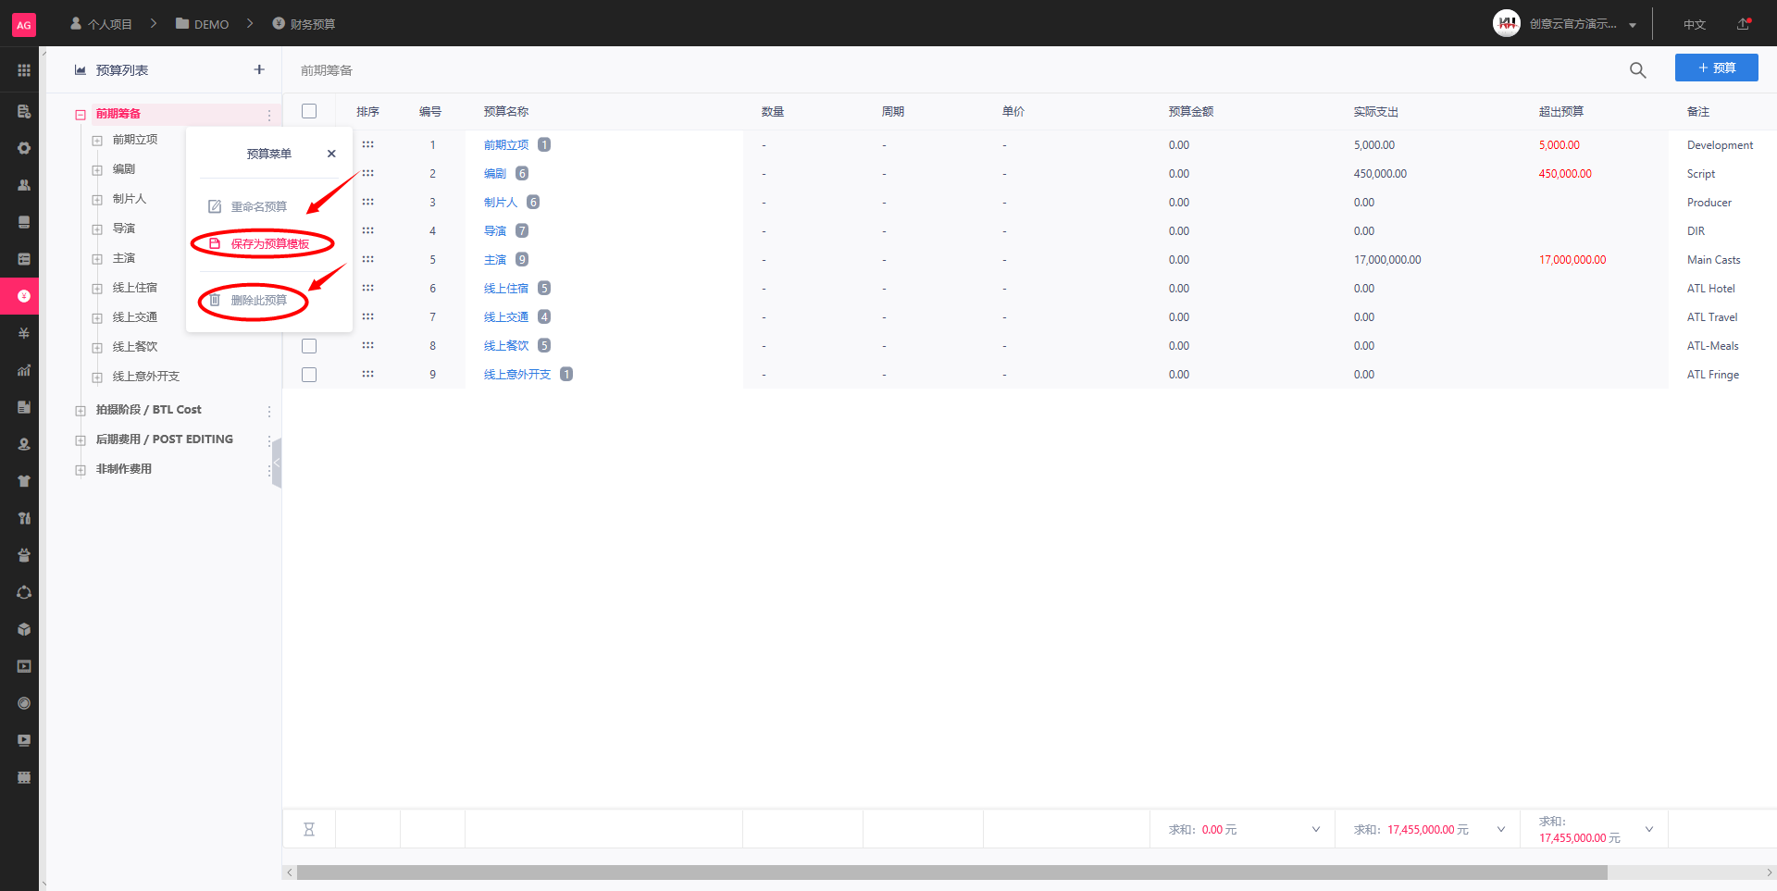Check the box for row 8 线上餐饮
1777x891 pixels.
[x=309, y=346]
